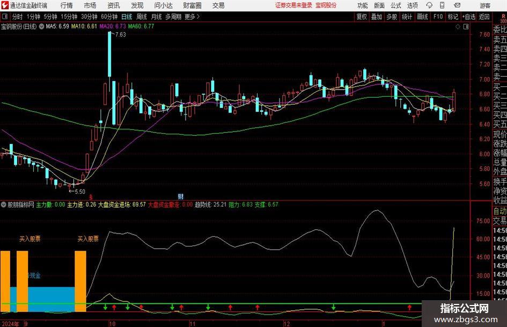Screen dimensions: 507x327
Task: Add stock with +自选 button
Action: (469, 17)
